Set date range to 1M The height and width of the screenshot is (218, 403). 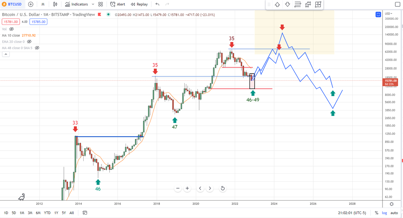[22, 213]
